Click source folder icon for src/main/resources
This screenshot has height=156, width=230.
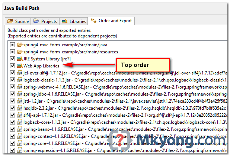click(x=20, y=52)
